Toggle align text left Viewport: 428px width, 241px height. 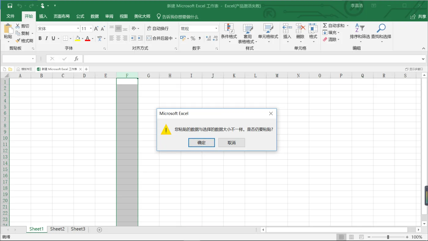point(112,38)
